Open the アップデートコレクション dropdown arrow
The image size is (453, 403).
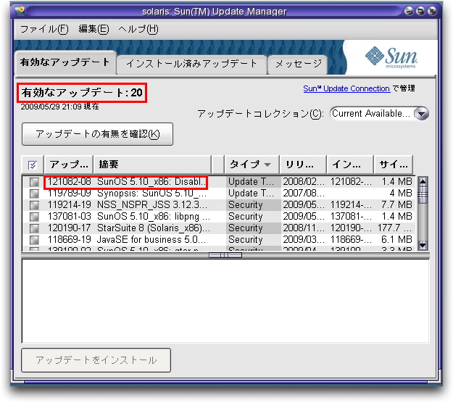pyautogui.click(x=422, y=114)
